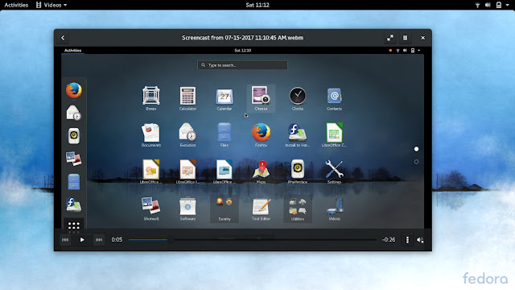Open the Sundry app folder in video

(x=225, y=209)
